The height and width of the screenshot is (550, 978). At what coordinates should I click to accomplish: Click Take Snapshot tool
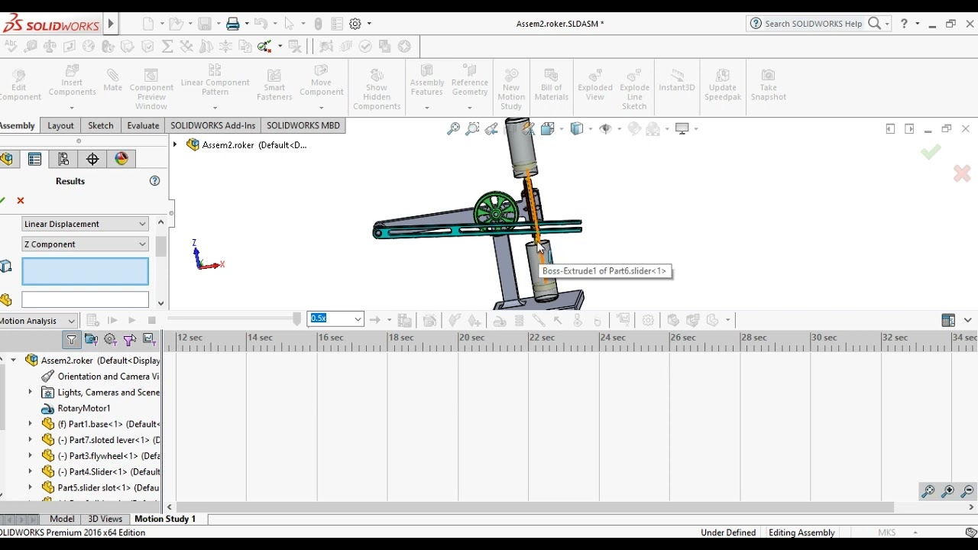tap(769, 84)
